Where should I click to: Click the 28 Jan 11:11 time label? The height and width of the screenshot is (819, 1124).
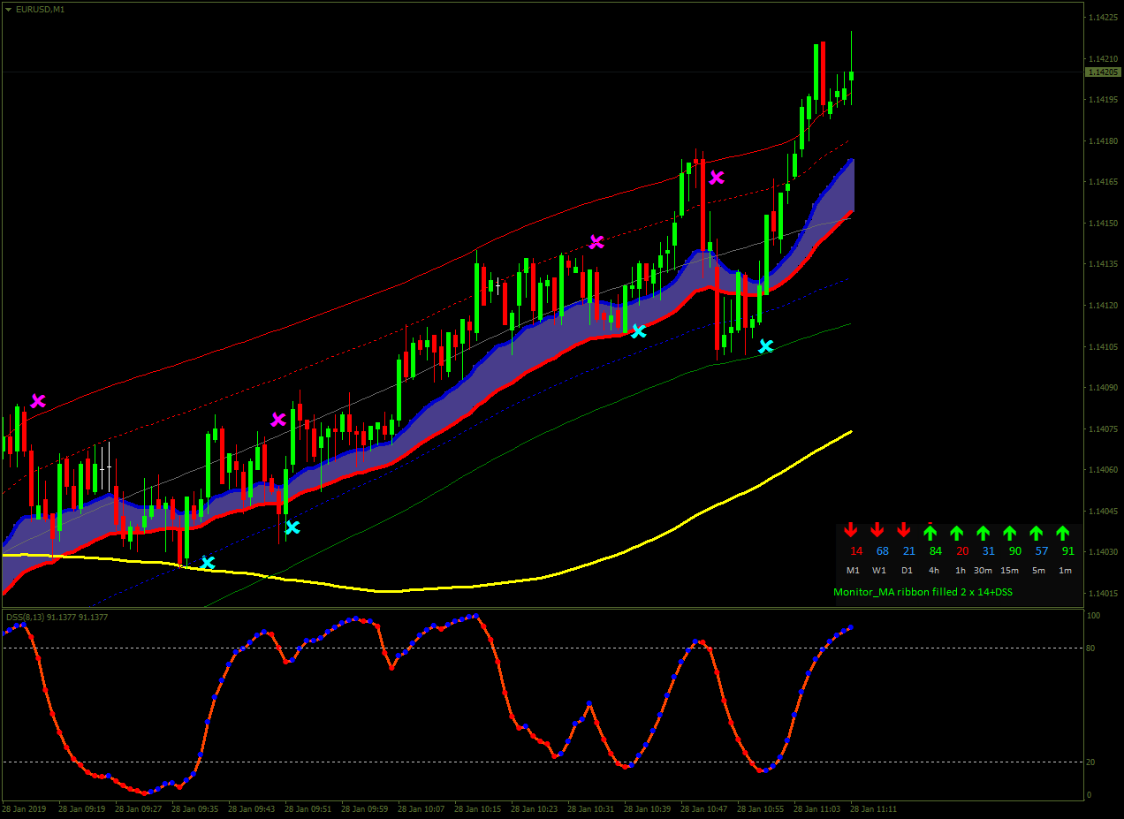click(873, 808)
